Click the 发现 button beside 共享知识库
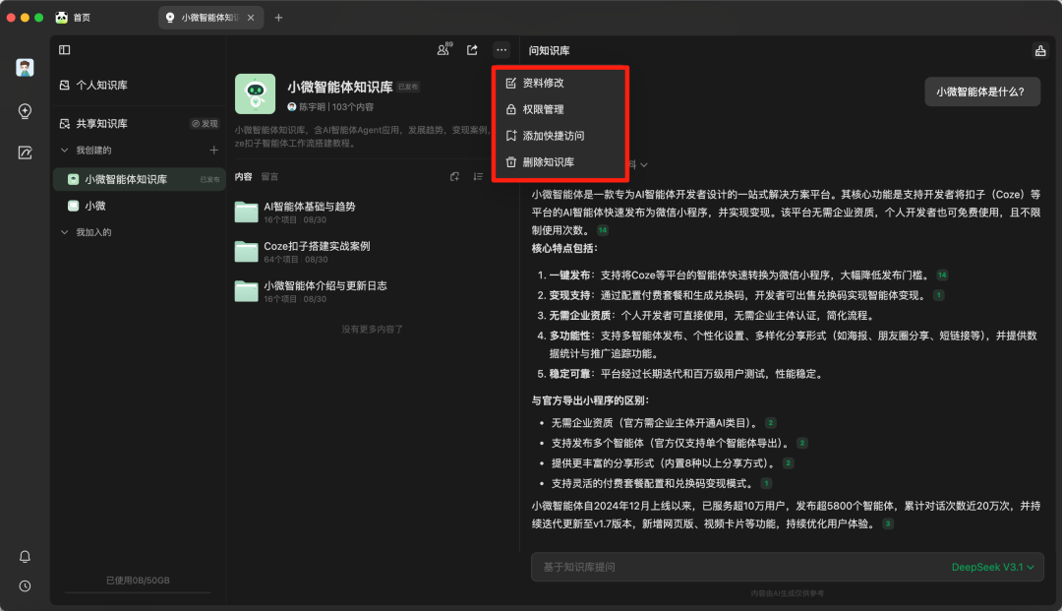 pyautogui.click(x=205, y=124)
